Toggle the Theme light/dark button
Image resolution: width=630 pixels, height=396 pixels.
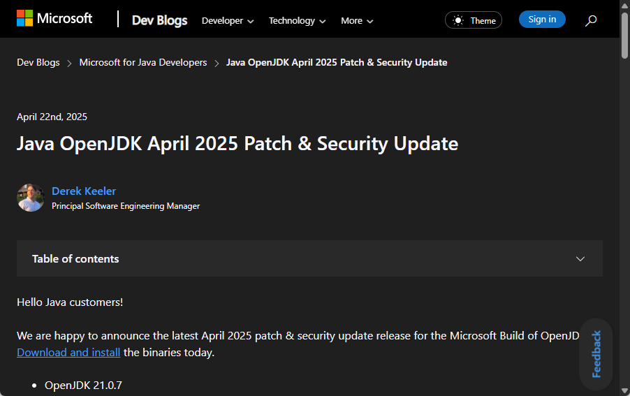tap(474, 20)
